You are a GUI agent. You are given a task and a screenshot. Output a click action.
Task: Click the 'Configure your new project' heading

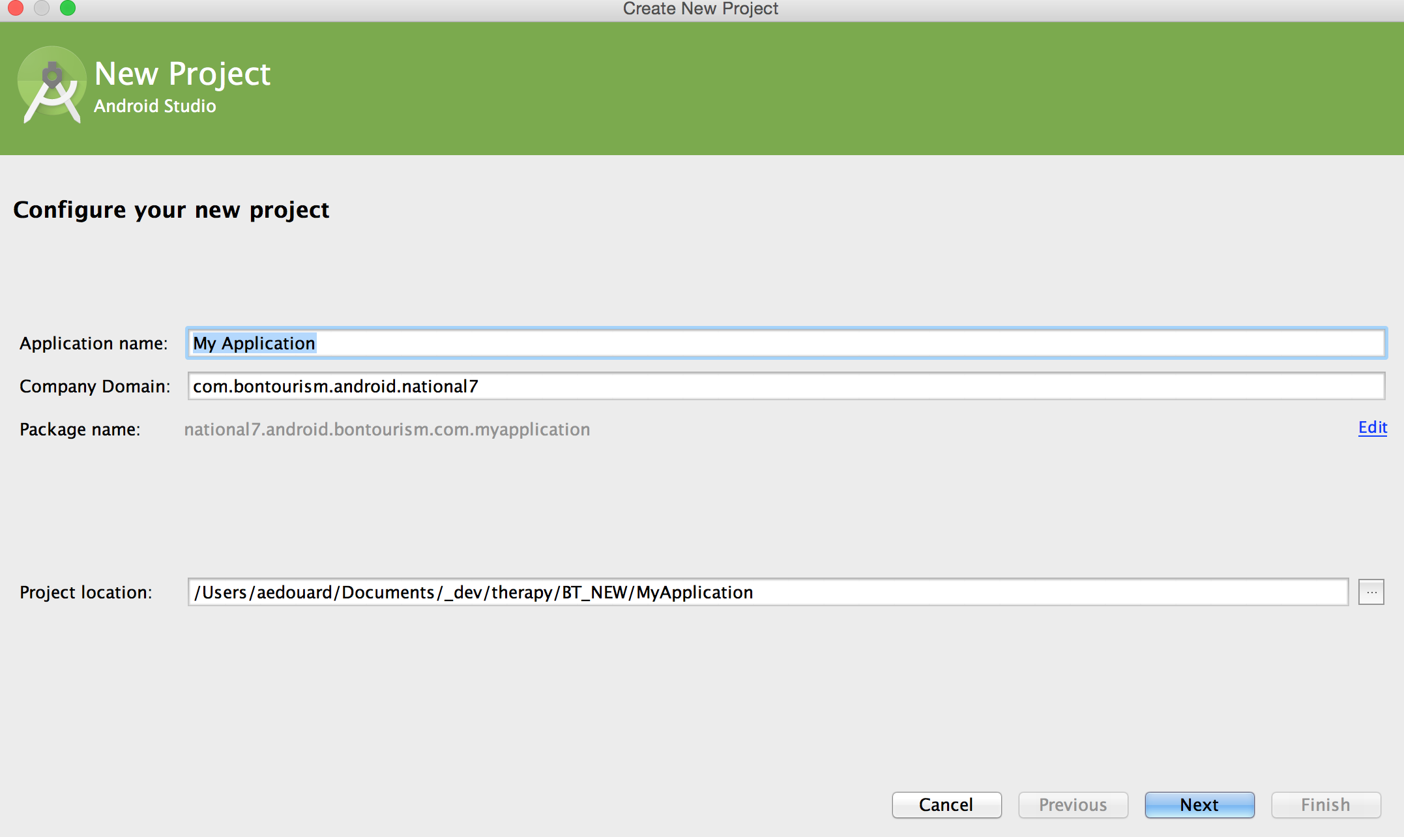click(171, 210)
